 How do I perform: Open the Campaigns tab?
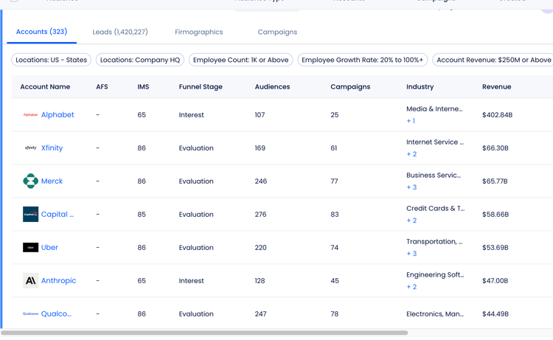[277, 32]
